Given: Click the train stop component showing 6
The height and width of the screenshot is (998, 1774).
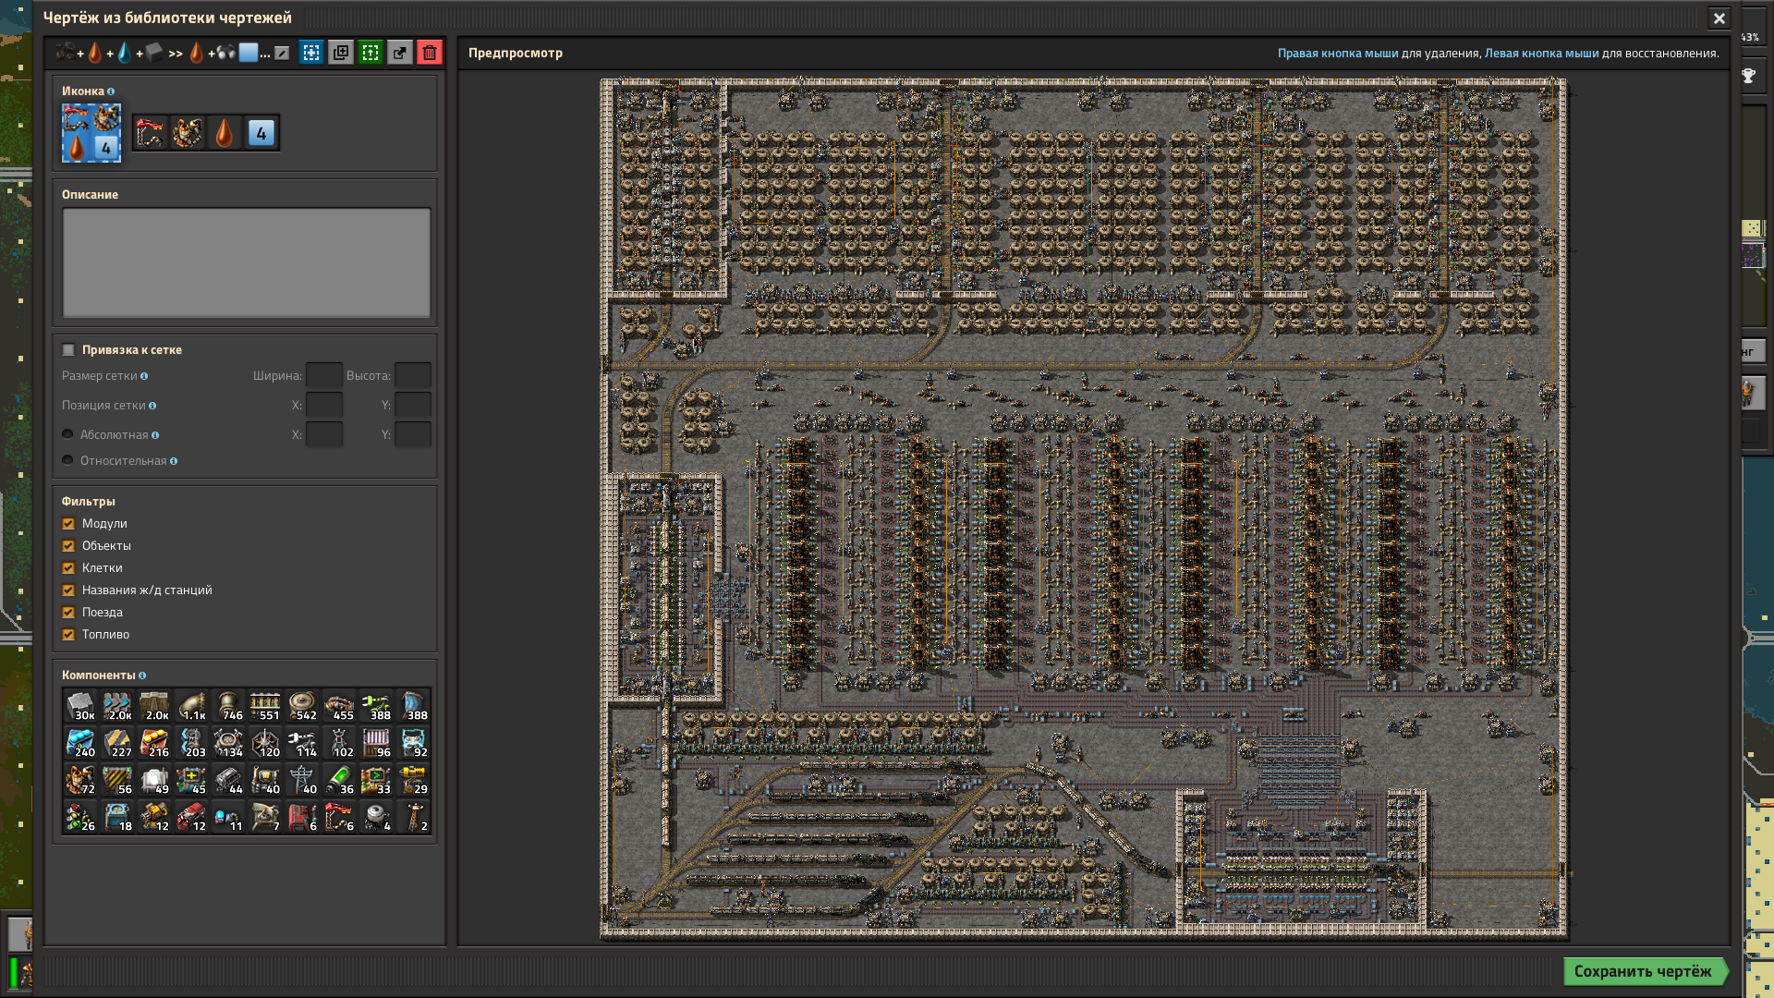Looking at the screenshot, I should pyautogui.click(x=302, y=817).
